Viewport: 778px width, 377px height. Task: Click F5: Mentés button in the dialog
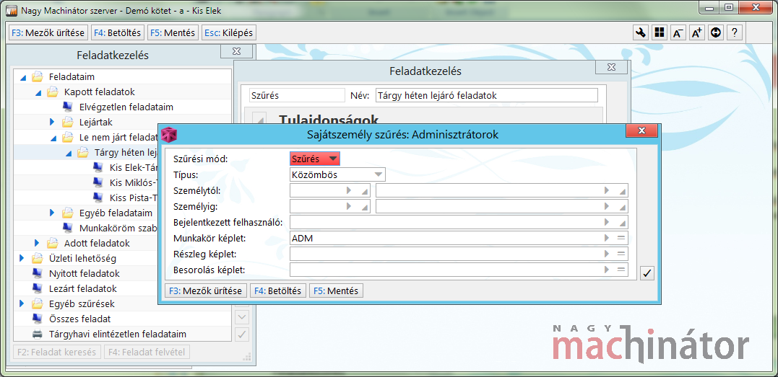[337, 290]
